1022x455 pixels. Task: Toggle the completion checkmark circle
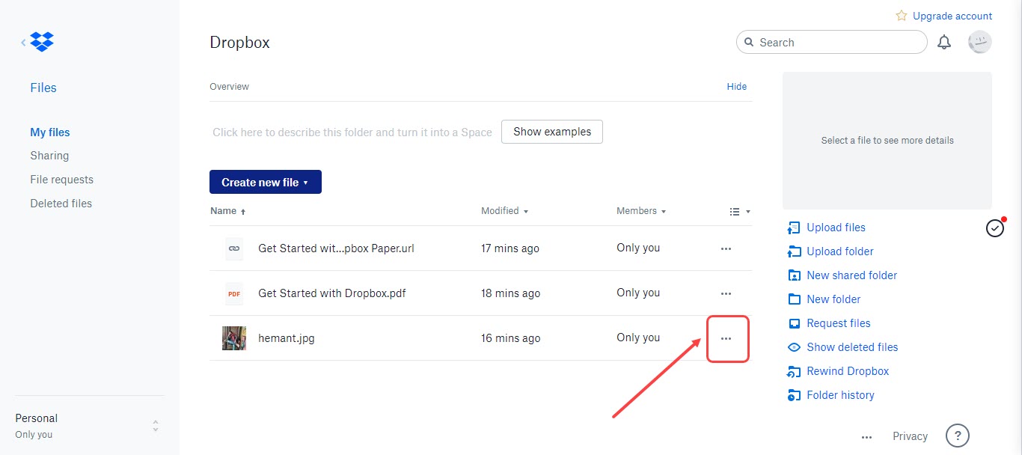pyautogui.click(x=994, y=227)
